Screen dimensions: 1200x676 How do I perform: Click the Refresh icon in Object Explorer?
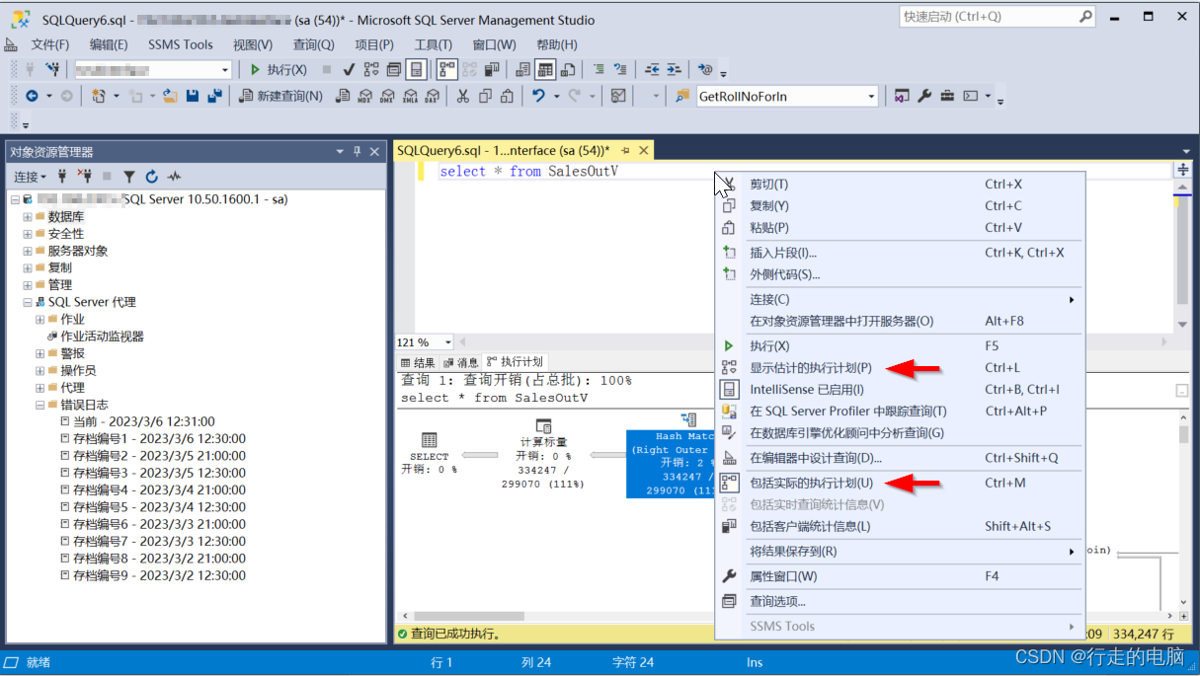click(x=152, y=177)
